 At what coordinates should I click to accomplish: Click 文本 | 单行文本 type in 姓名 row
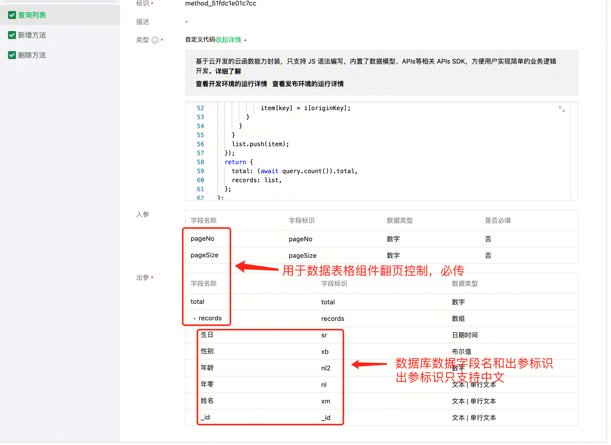pos(474,401)
